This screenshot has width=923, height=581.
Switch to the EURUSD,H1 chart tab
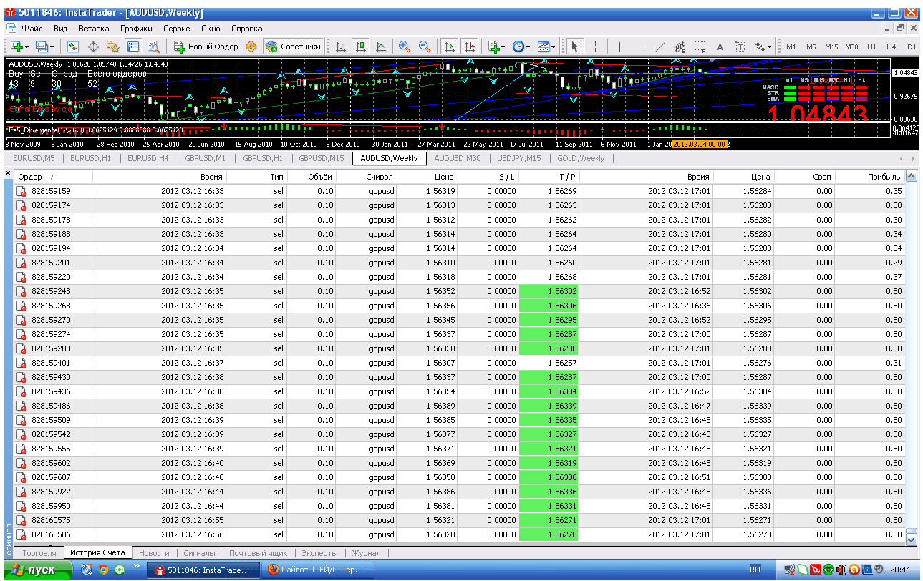[x=90, y=158]
